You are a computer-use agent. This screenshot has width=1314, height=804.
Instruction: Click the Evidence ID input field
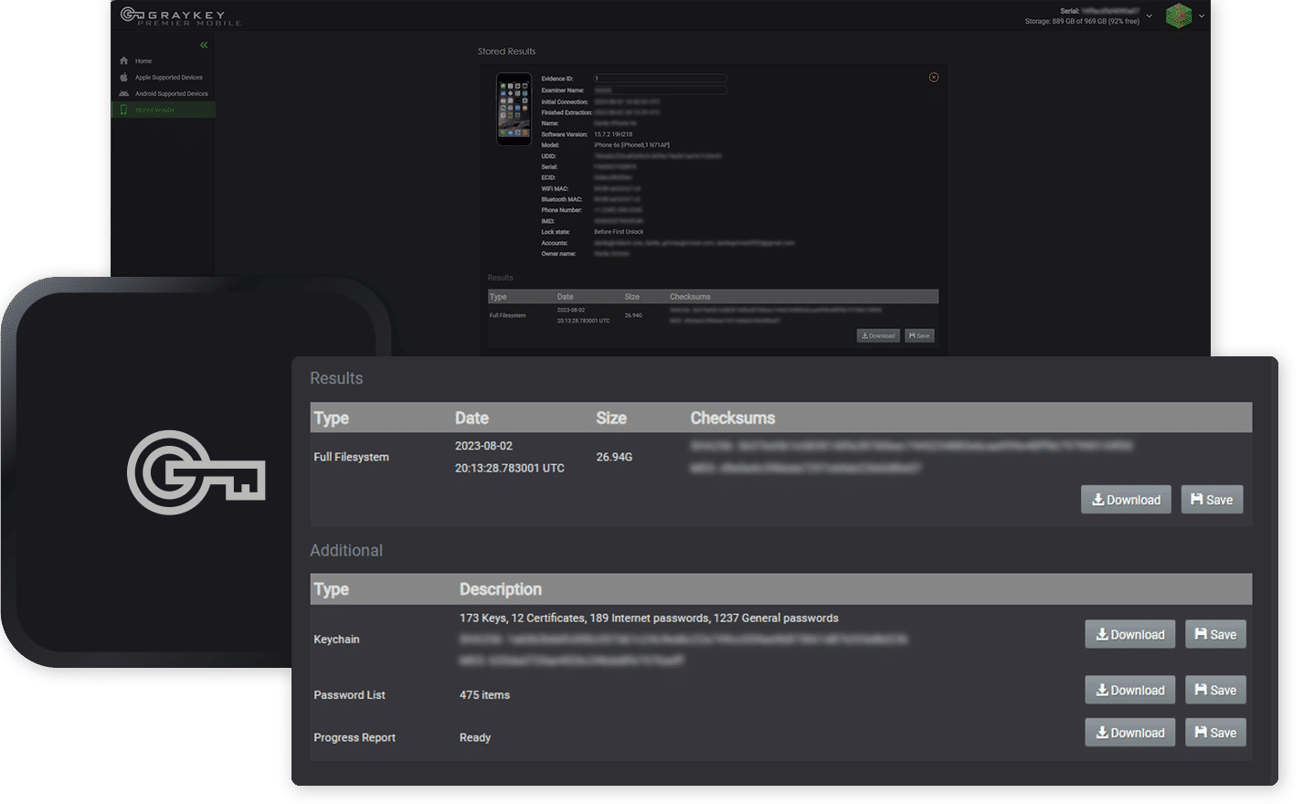pyautogui.click(x=660, y=79)
